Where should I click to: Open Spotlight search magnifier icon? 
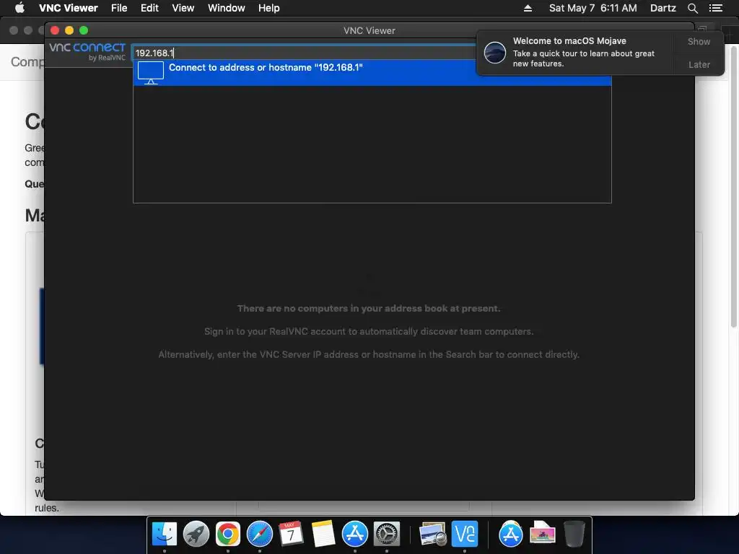click(692, 8)
